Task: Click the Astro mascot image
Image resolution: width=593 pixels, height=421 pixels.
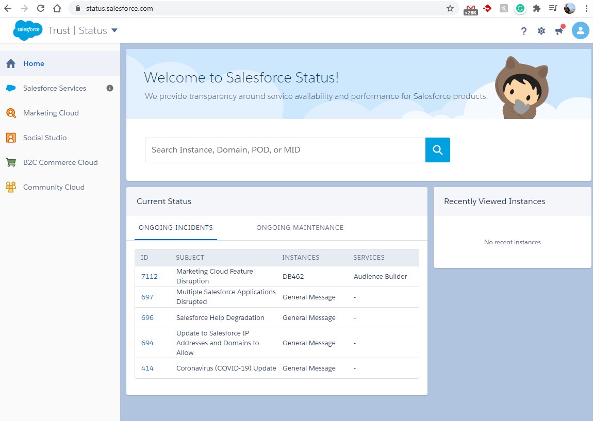Action: (x=522, y=88)
